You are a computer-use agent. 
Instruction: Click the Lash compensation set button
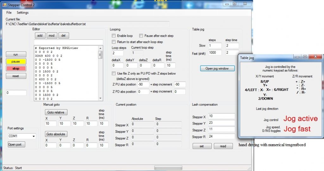tap(202, 146)
